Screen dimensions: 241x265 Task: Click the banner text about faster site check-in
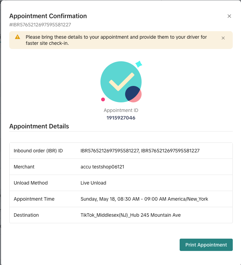click(116, 40)
